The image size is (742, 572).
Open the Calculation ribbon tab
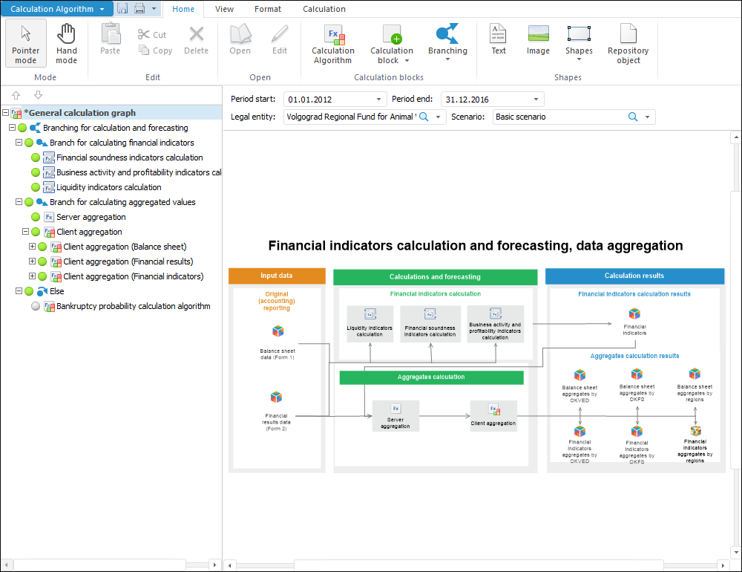click(x=324, y=9)
